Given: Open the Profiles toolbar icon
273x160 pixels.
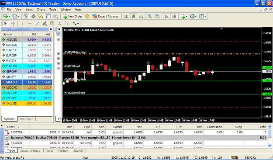Looking at the screenshot, I should pyautogui.click(x=15, y=16).
